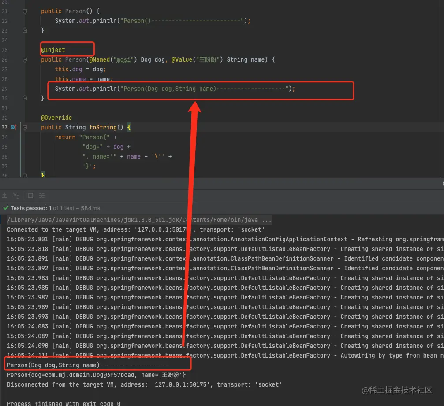
Task: Click the 16:05:23.891 ClassPathBeanDefinitionScanner log line
Action: click(225, 258)
